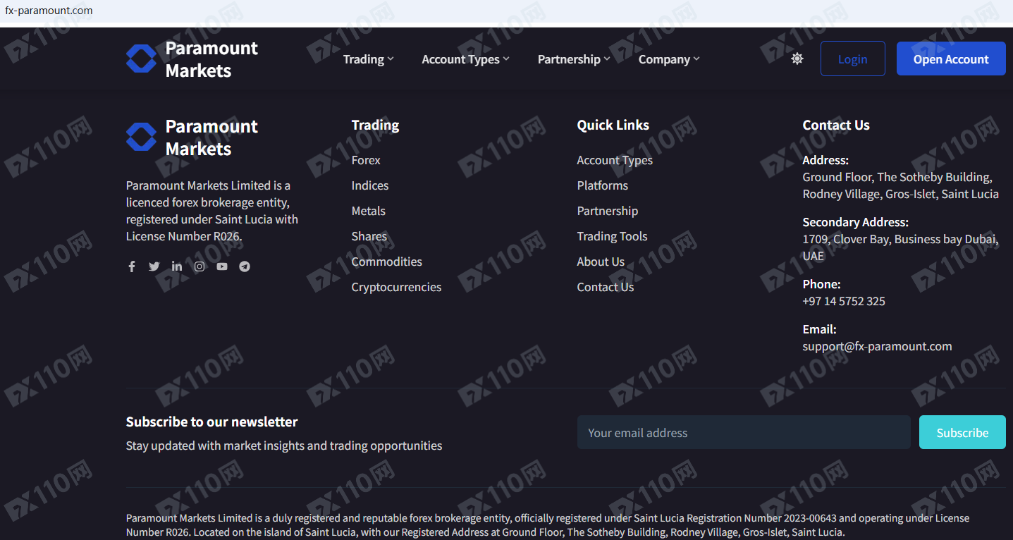Screen dimensions: 1013x540
Task: Click the Clover Bay Dubai address text
Action: 900,247
